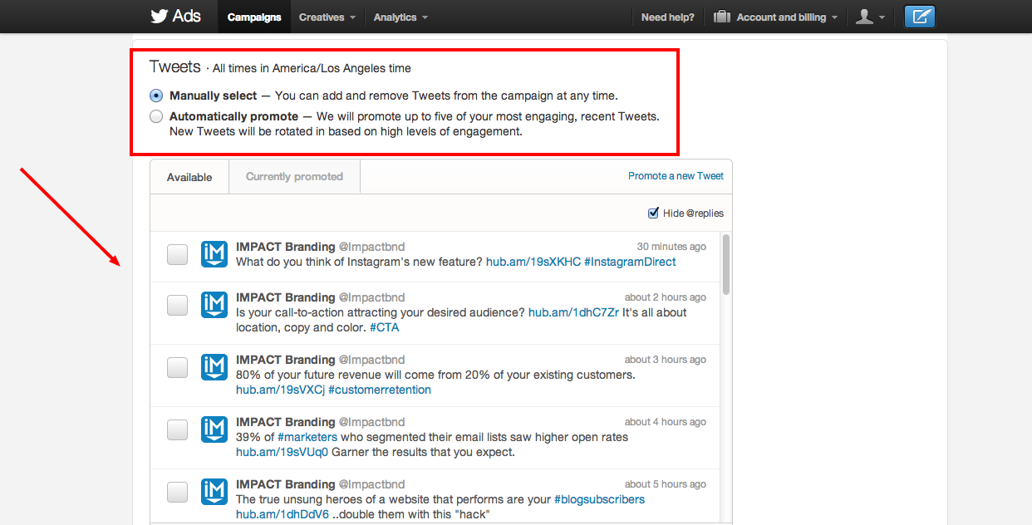The width and height of the screenshot is (1032, 525).
Task: Check the 39% of marketers tweet
Action: pos(177,430)
